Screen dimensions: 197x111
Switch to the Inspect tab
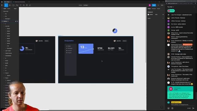[159, 9]
